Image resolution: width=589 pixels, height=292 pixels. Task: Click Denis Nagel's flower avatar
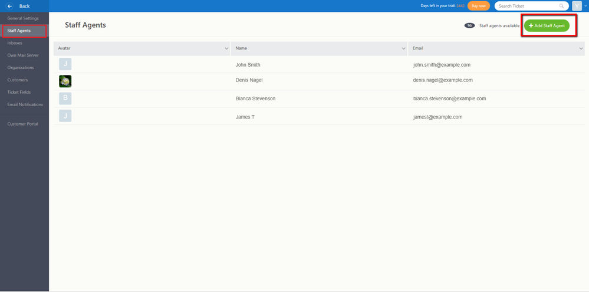(65, 81)
